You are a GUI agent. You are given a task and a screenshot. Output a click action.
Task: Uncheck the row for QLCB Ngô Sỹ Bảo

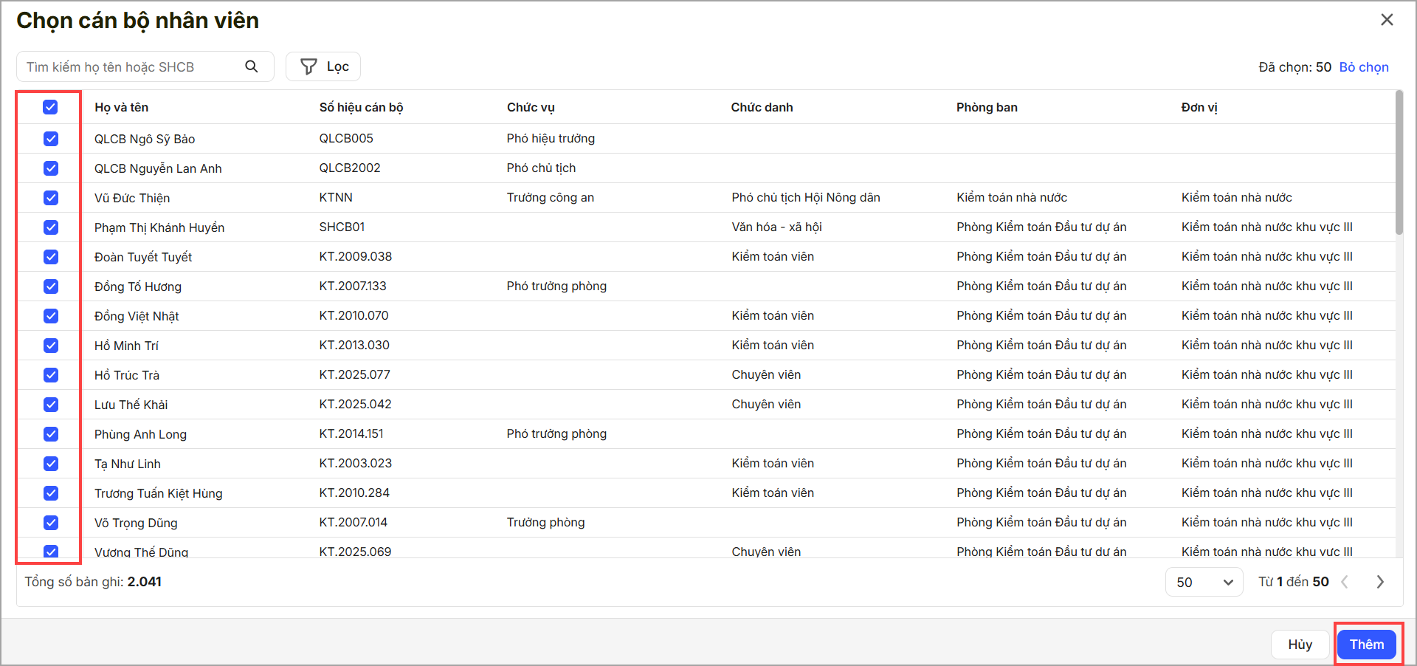tap(50, 139)
